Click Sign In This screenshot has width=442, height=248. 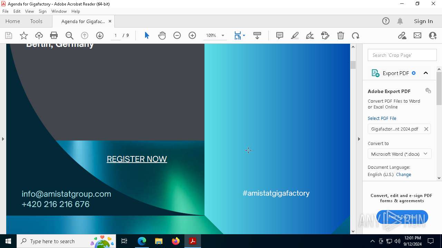point(423,21)
